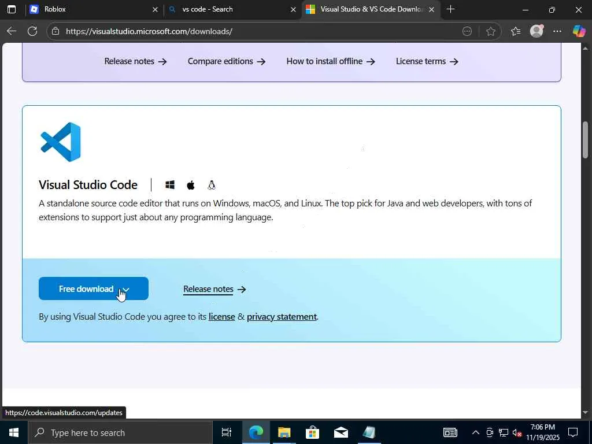Open File Explorer from taskbar
This screenshot has width=592, height=444.
click(284, 432)
